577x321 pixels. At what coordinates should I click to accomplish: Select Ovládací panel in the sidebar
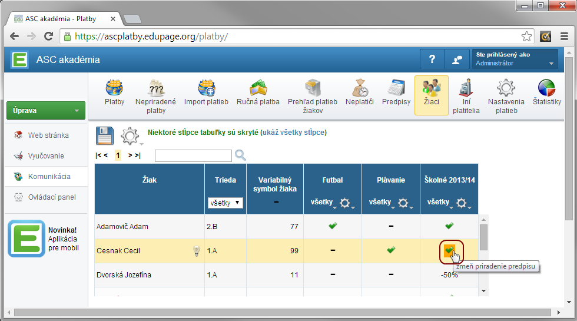pyautogui.click(x=52, y=197)
